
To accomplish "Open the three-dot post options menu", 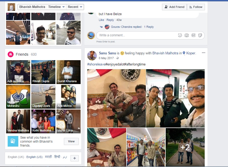I will click(x=203, y=53).
